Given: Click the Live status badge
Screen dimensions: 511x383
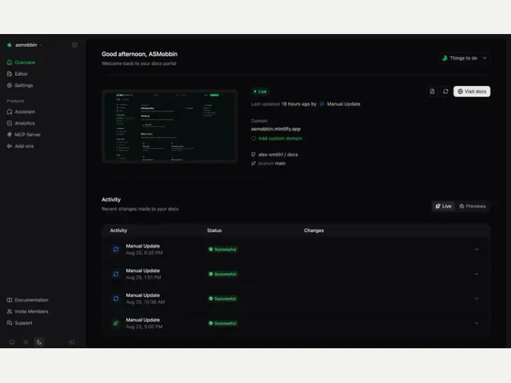Looking at the screenshot, I should [260, 91].
